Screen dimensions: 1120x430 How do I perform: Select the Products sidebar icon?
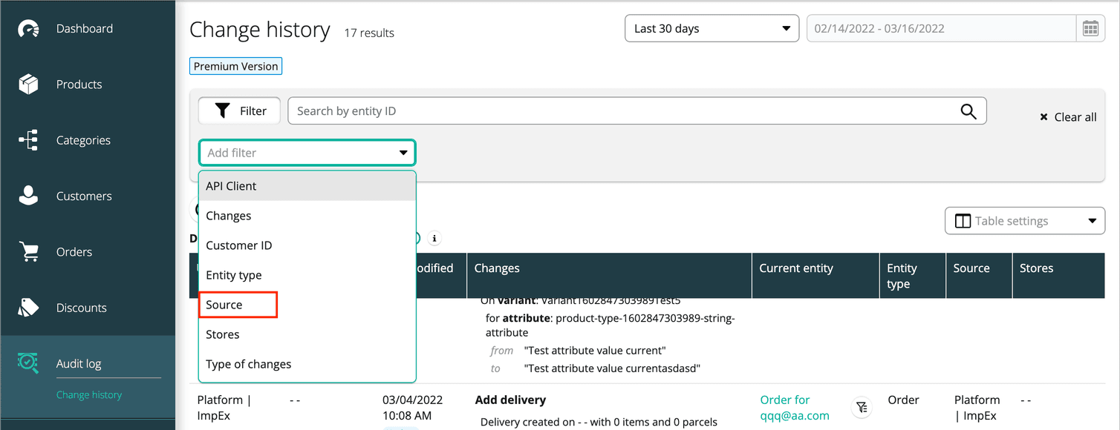28,84
